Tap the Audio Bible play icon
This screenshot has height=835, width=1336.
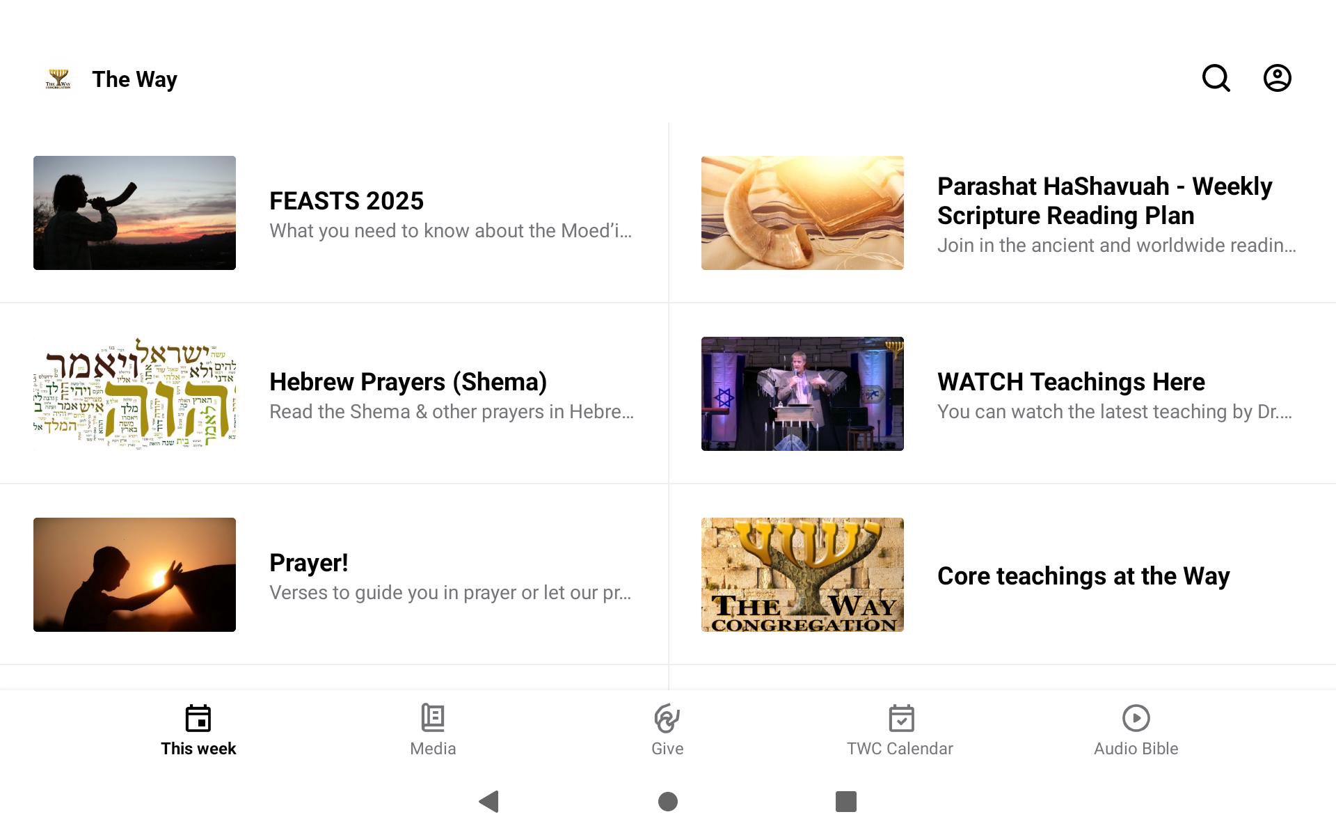pyautogui.click(x=1136, y=718)
